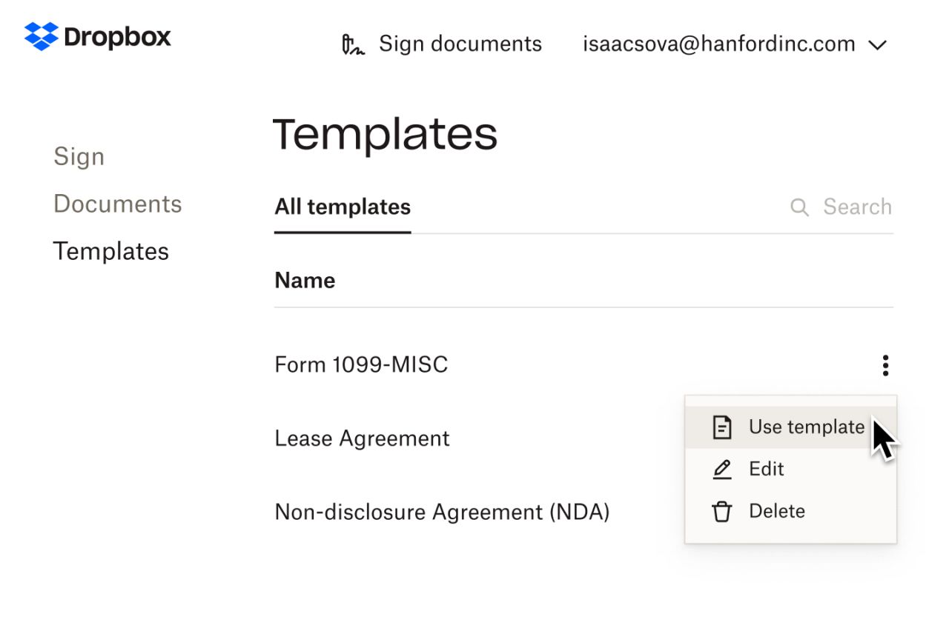Click the signature pen icon beside Sign documents
The image size is (949, 631).
[353, 44]
